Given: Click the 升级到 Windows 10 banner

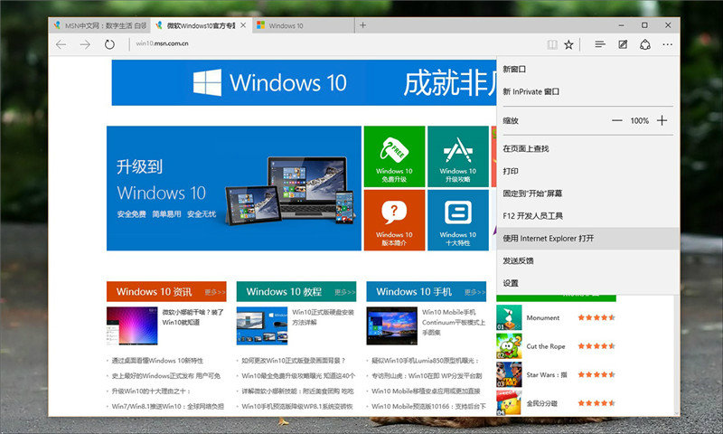Looking at the screenshot, I should point(234,188).
